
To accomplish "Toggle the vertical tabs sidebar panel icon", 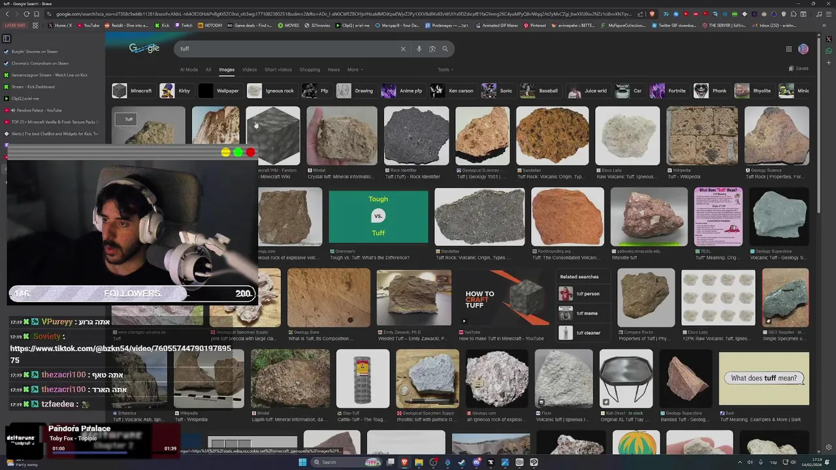I will point(7,39).
